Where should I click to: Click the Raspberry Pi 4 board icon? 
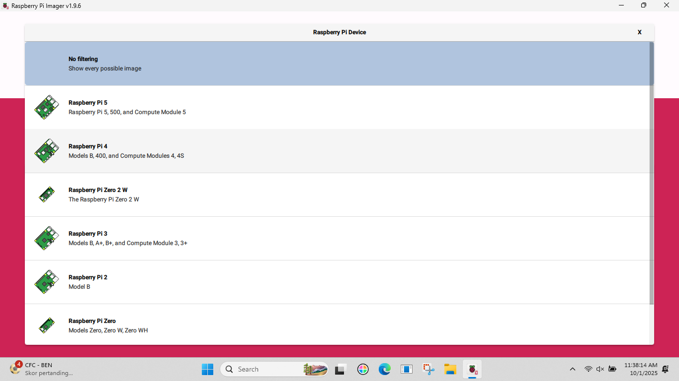46,151
